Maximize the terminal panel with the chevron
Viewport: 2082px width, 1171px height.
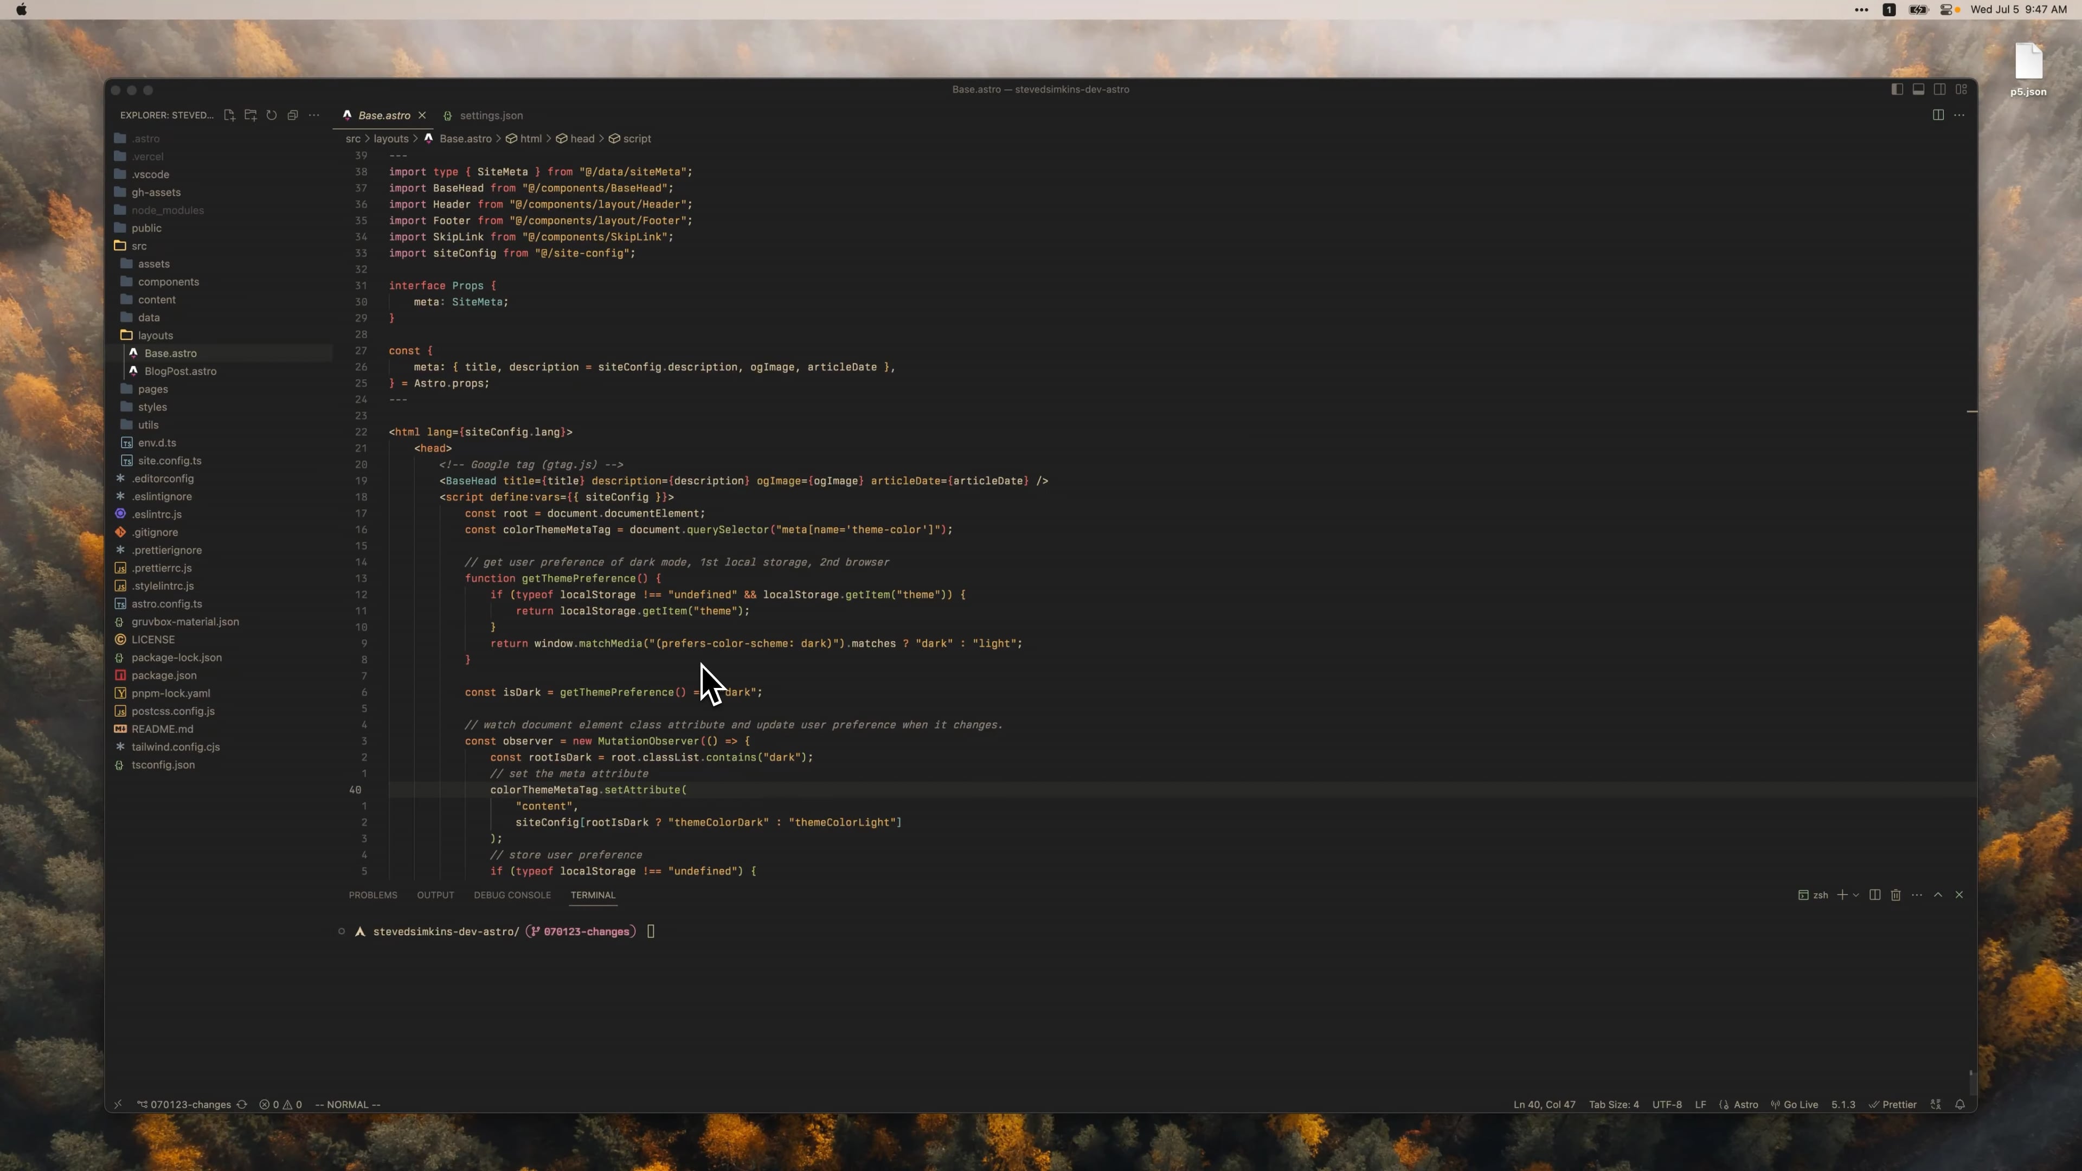[x=1938, y=896]
